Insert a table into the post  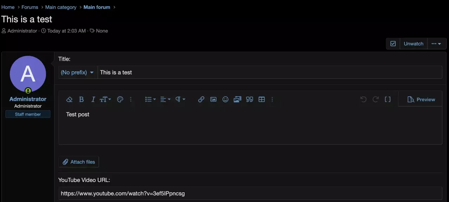tap(262, 99)
